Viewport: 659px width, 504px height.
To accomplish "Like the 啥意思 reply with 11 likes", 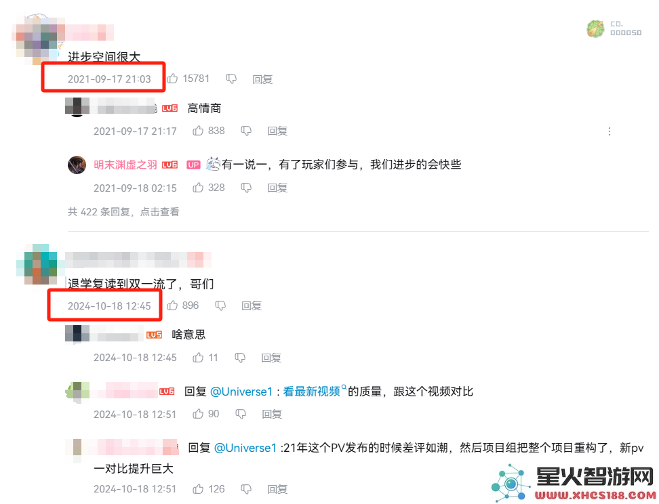I will pyautogui.click(x=198, y=358).
